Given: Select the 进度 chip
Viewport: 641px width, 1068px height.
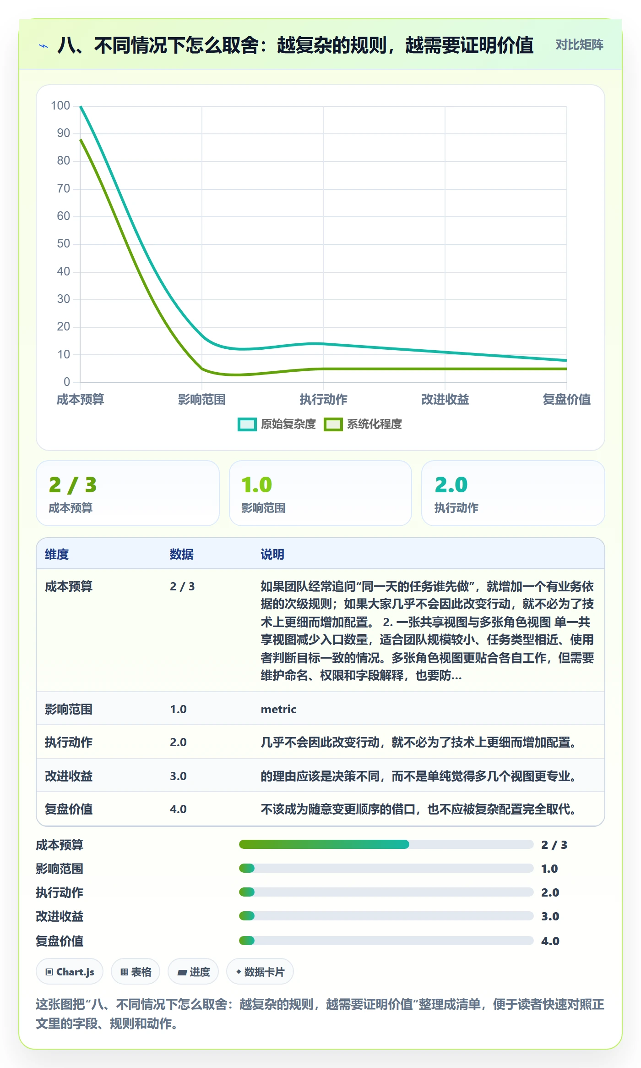Looking at the screenshot, I should pyautogui.click(x=193, y=971).
